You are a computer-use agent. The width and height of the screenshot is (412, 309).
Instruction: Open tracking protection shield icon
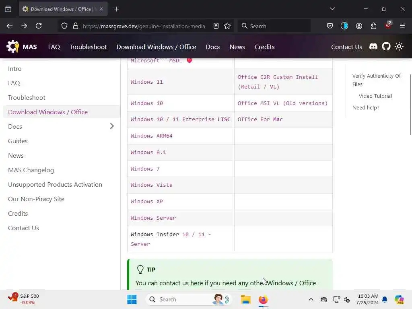point(64,26)
